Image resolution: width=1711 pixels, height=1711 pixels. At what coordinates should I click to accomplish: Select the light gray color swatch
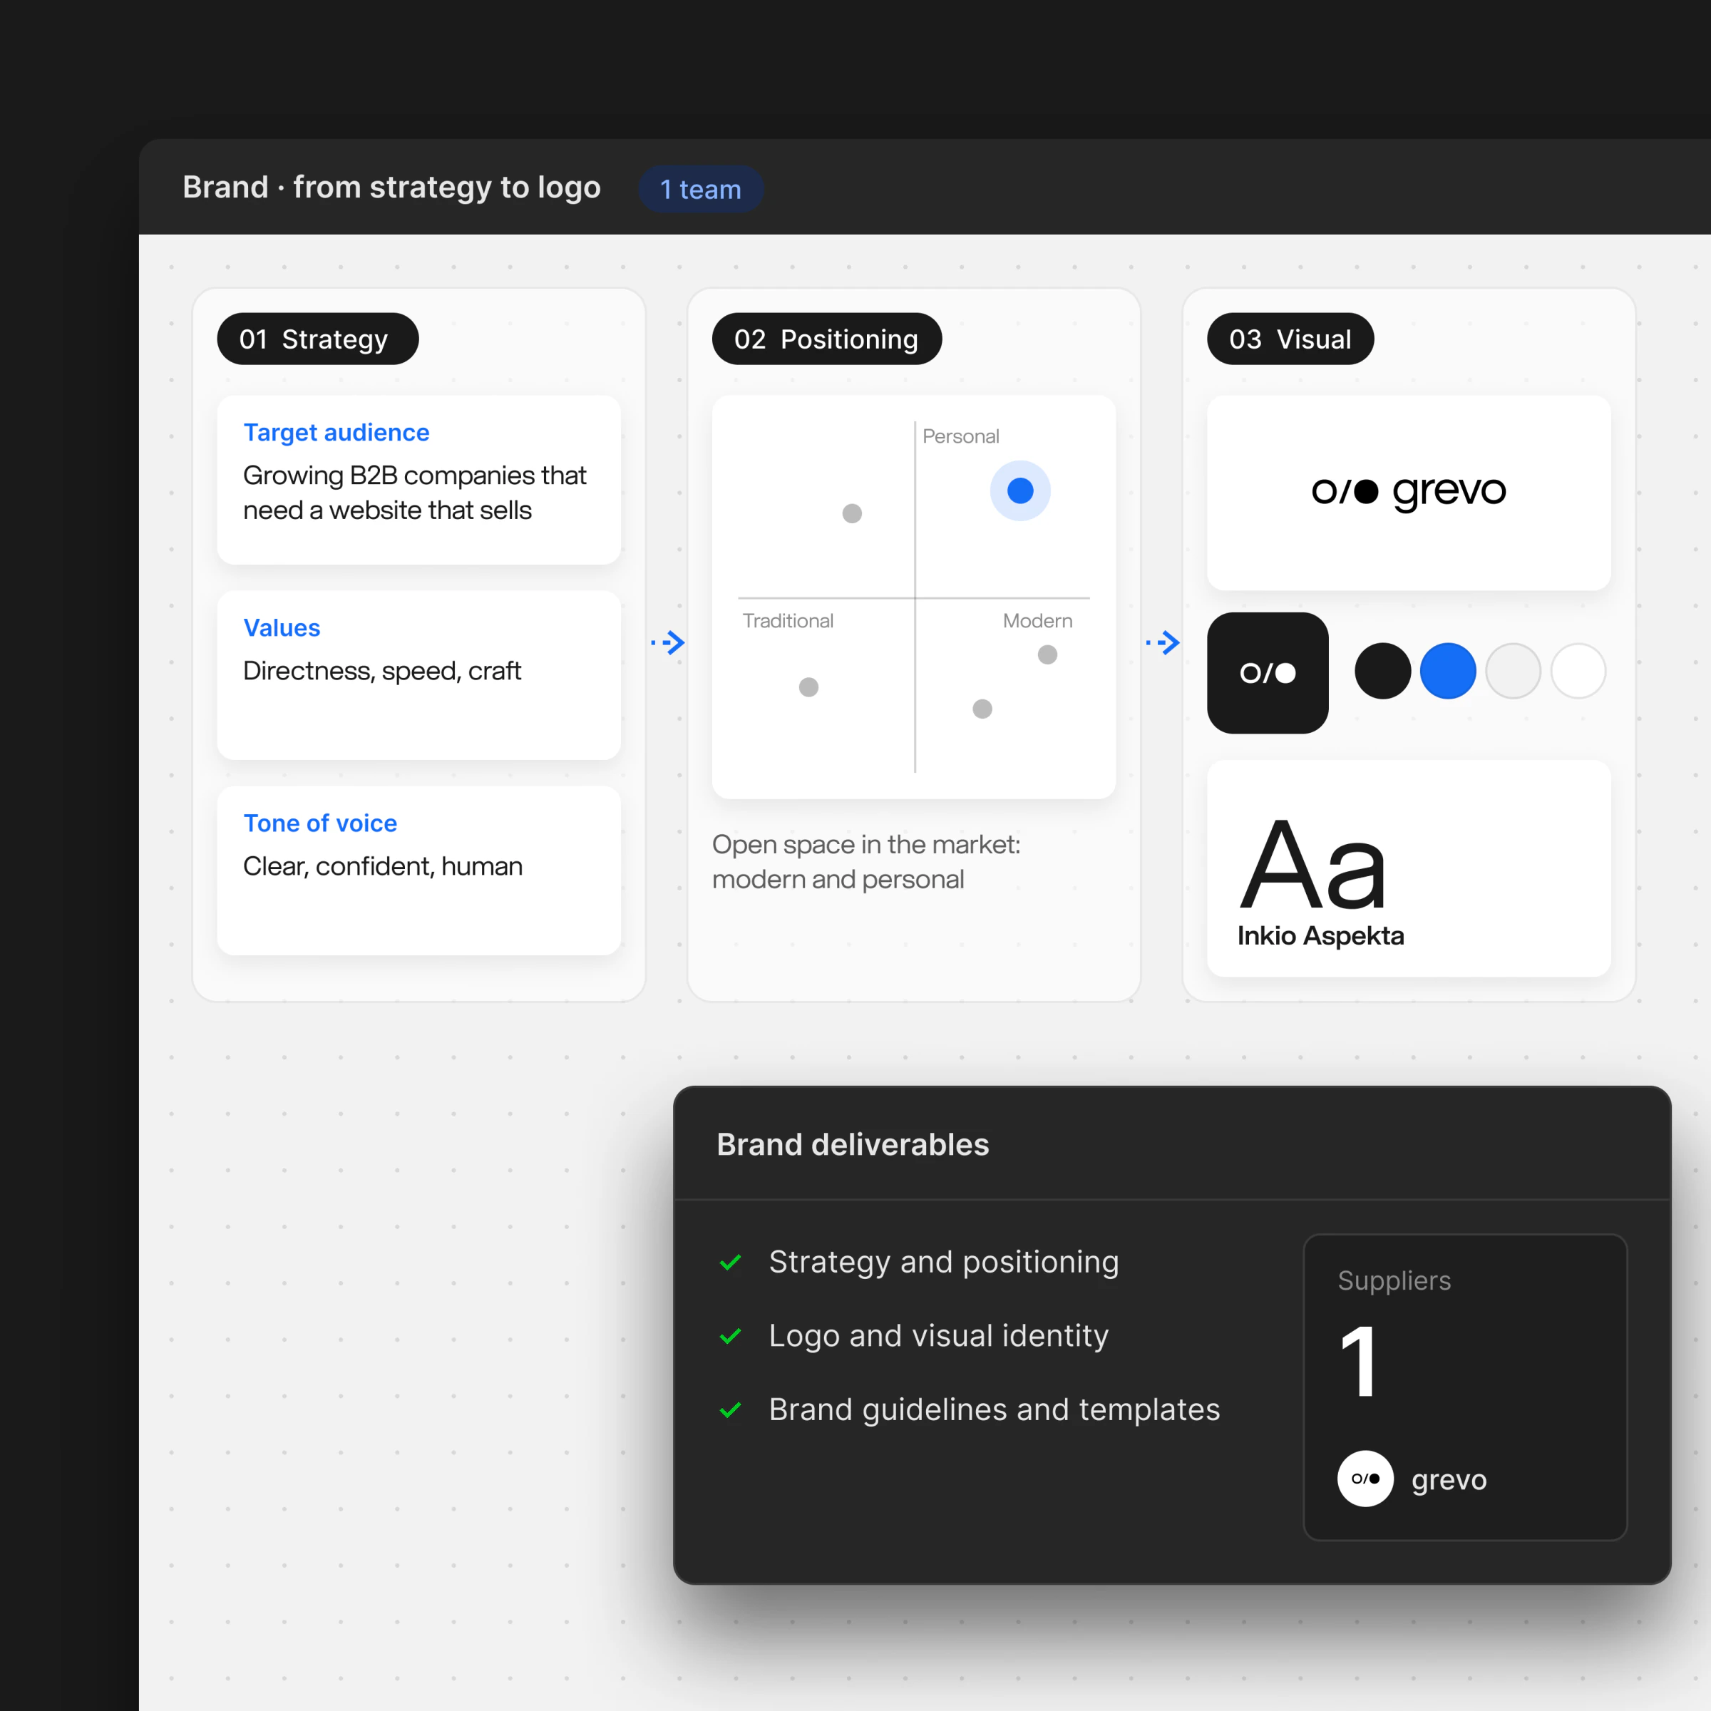coord(1514,672)
